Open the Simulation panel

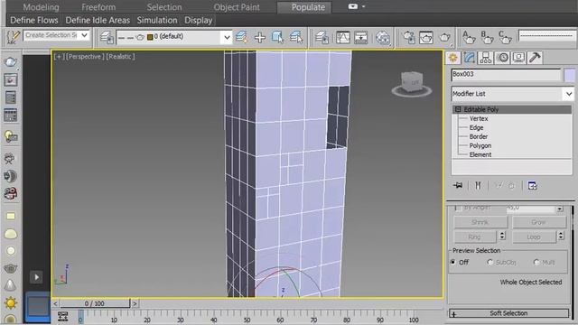tap(157, 20)
